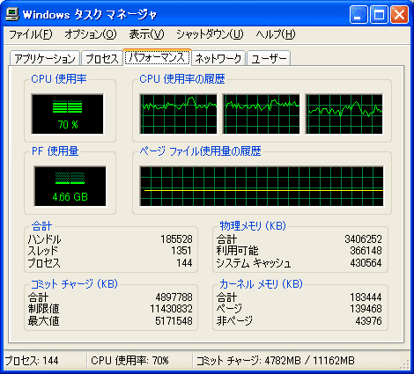Click the PF usage 4.66 GB gauge
The image size is (414, 374).
(x=70, y=187)
